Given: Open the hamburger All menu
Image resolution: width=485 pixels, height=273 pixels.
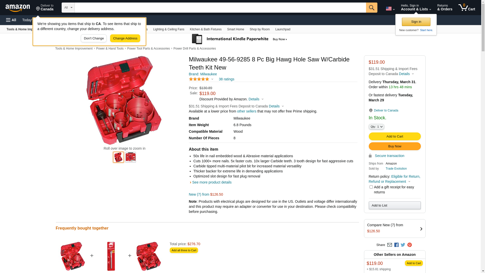Looking at the screenshot, I should pyautogui.click(x=11, y=20).
